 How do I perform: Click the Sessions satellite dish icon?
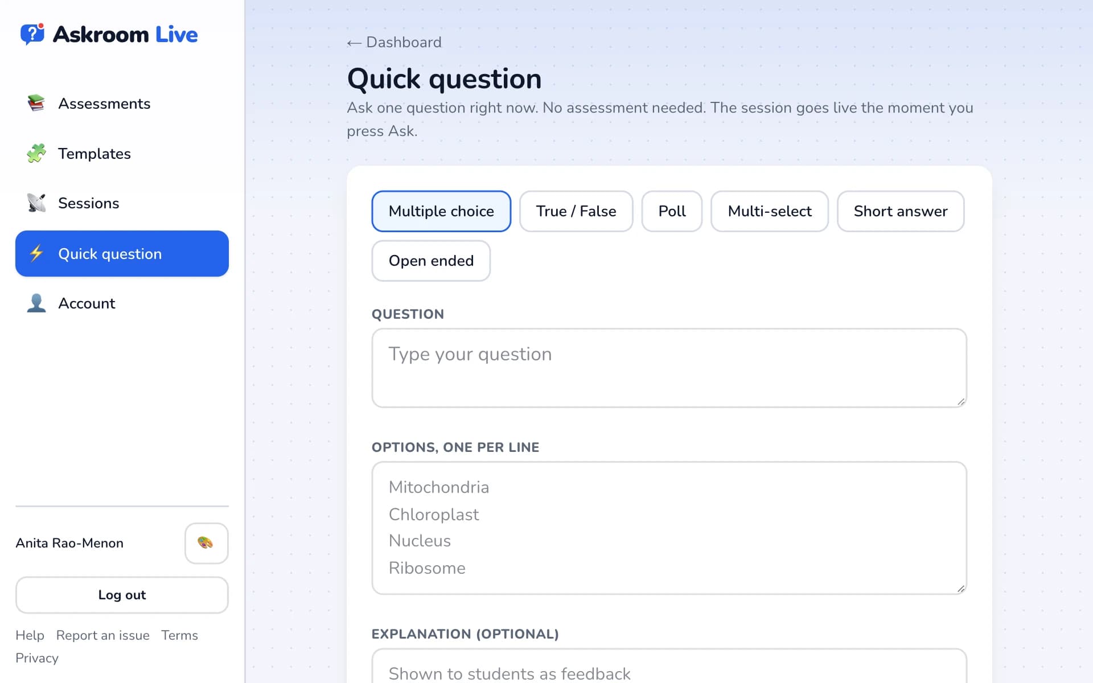point(36,203)
